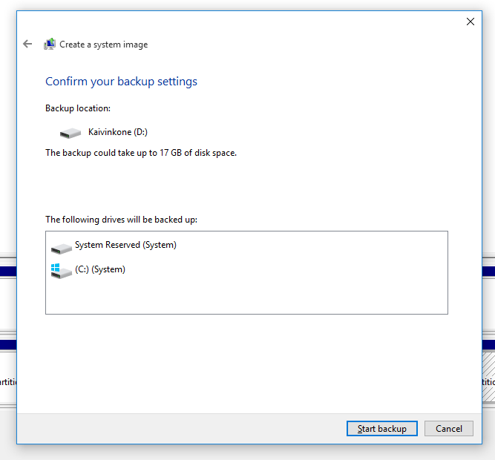Click 'The following drives will be backed up' label
The height and width of the screenshot is (460, 495).
coord(121,220)
